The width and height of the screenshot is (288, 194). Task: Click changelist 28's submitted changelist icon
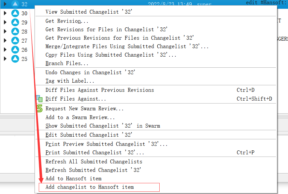(15, 32)
